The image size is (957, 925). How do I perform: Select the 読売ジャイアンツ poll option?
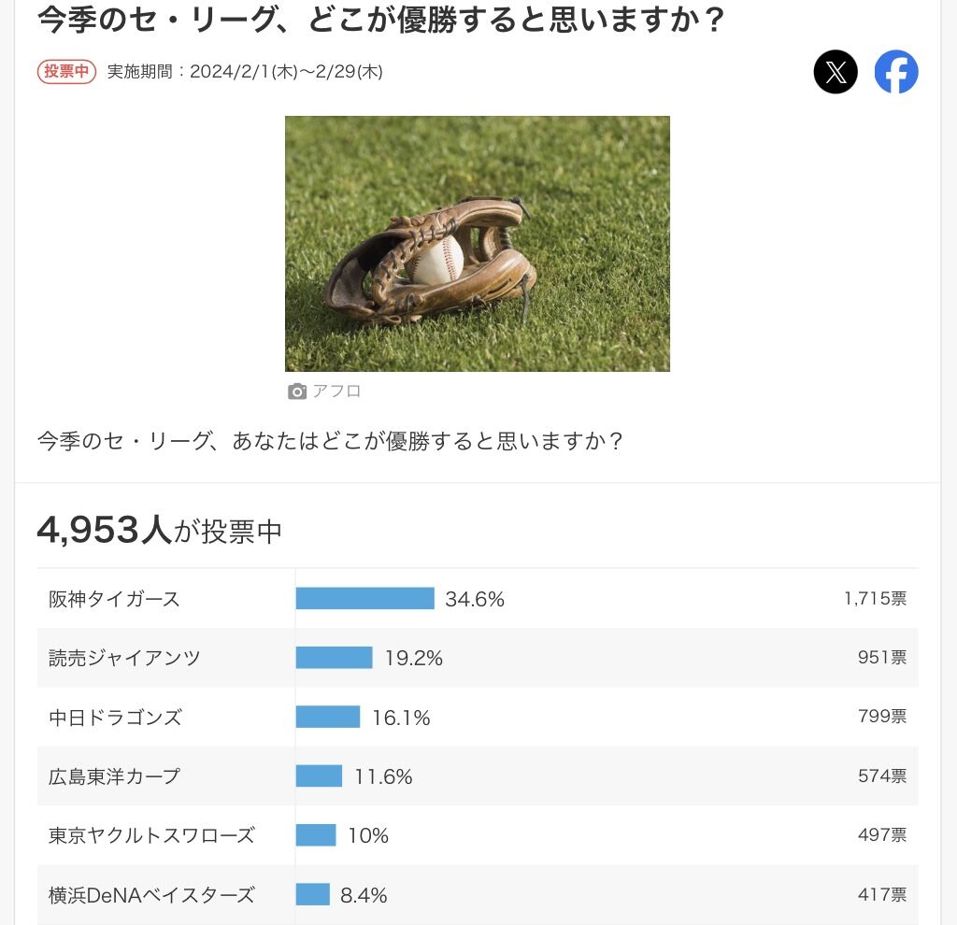pyautogui.click(x=124, y=658)
